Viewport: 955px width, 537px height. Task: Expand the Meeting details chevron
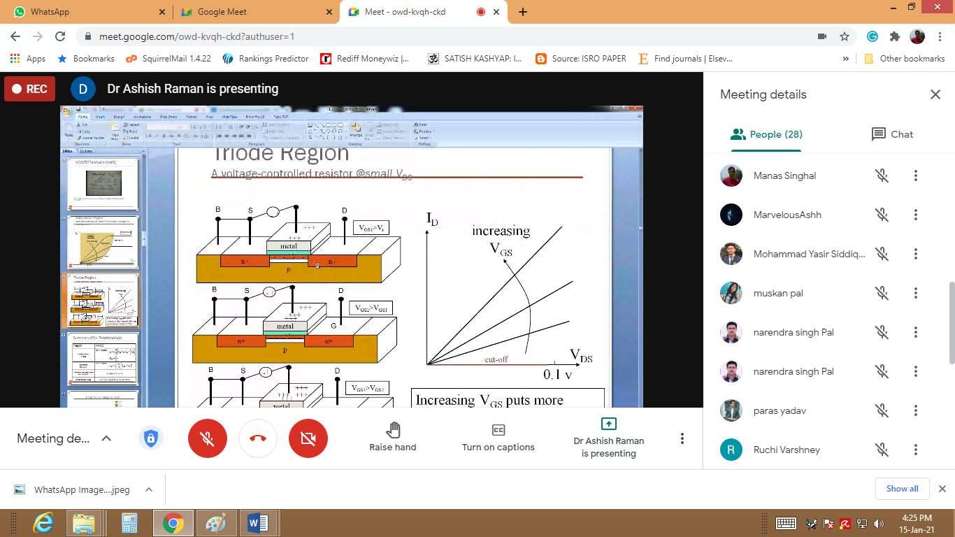coord(106,438)
